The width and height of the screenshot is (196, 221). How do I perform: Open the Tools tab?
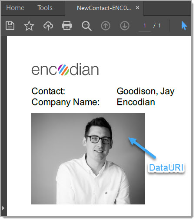[x=45, y=8]
